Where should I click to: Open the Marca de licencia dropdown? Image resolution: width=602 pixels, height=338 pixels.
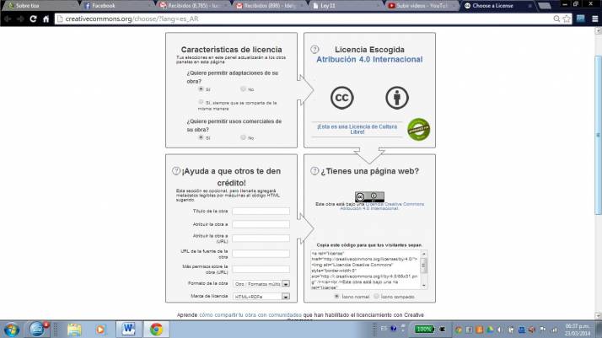click(261, 297)
